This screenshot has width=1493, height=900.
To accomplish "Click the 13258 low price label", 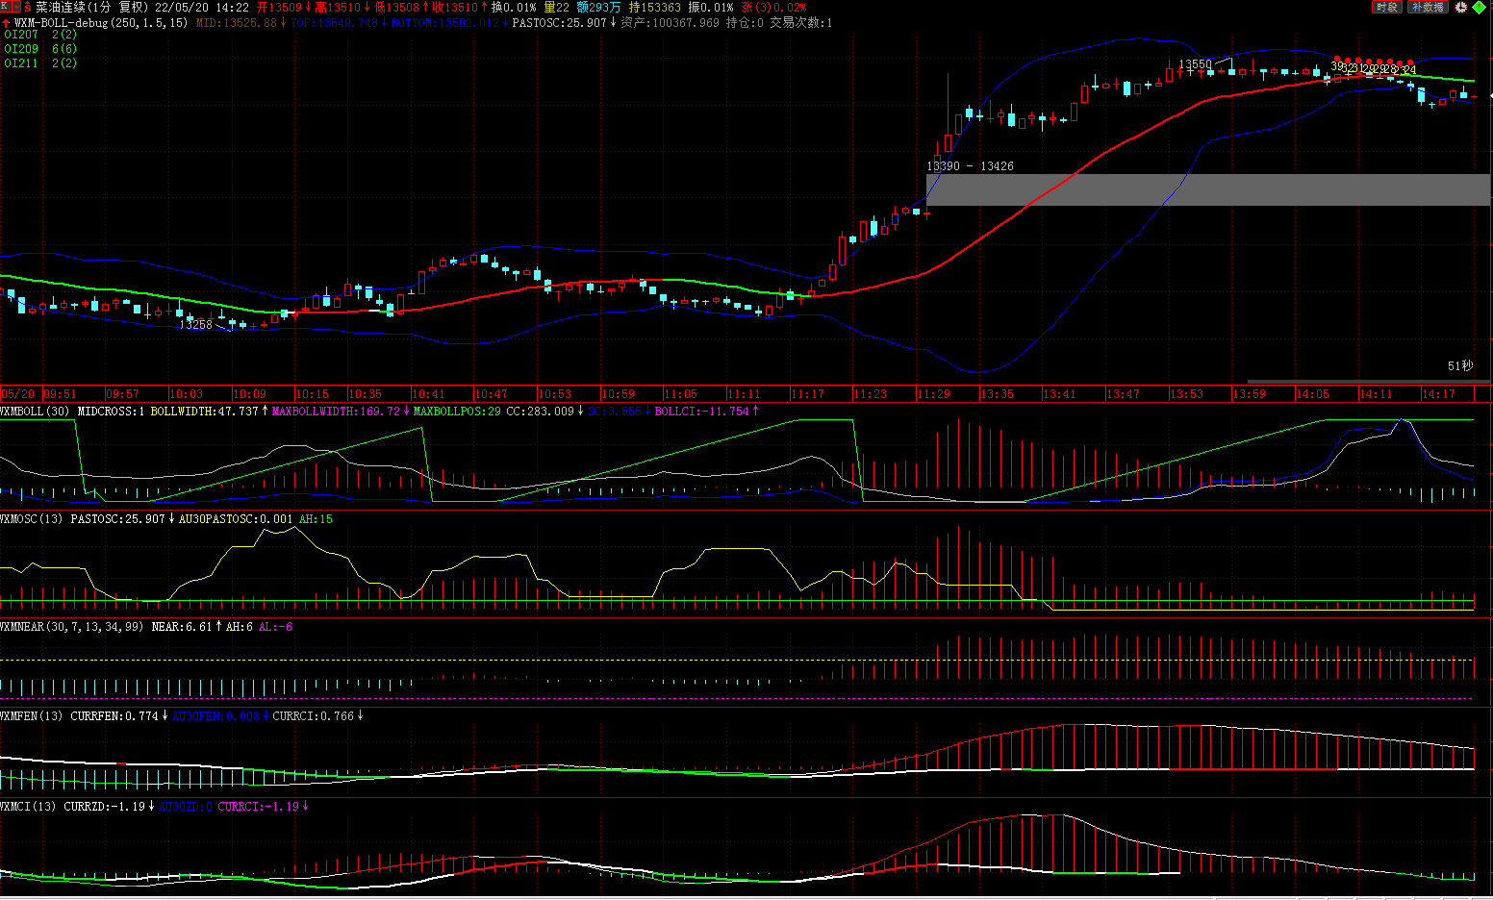I will coord(195,325).
